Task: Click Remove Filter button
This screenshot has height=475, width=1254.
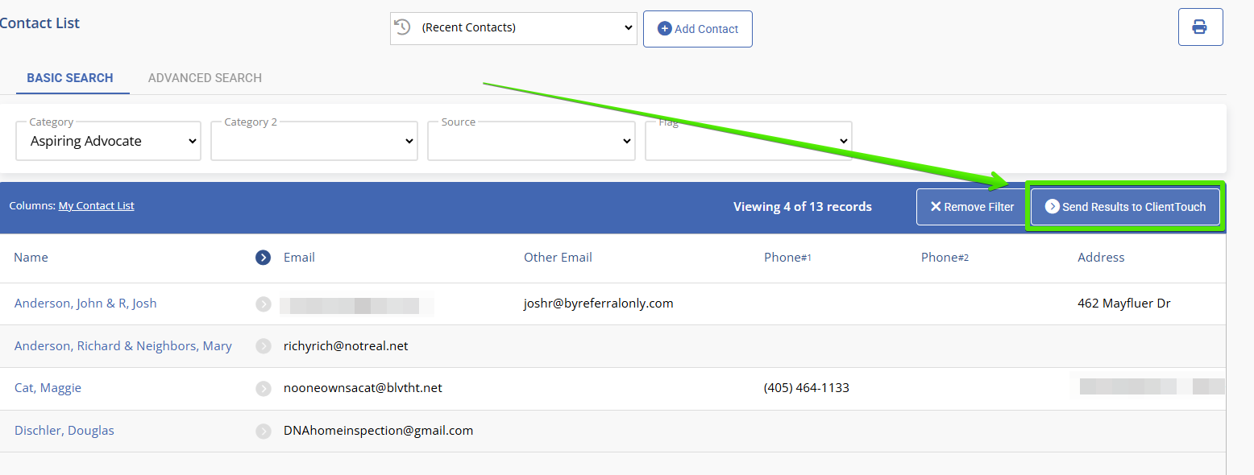Action: point(971,207)
